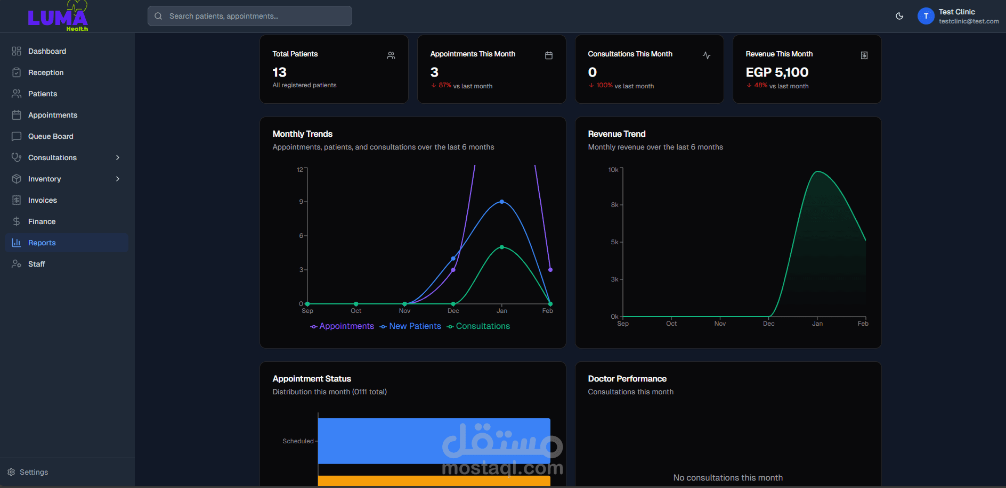
Task: Select the Finance dollar icon
Action: pos(17,221)
